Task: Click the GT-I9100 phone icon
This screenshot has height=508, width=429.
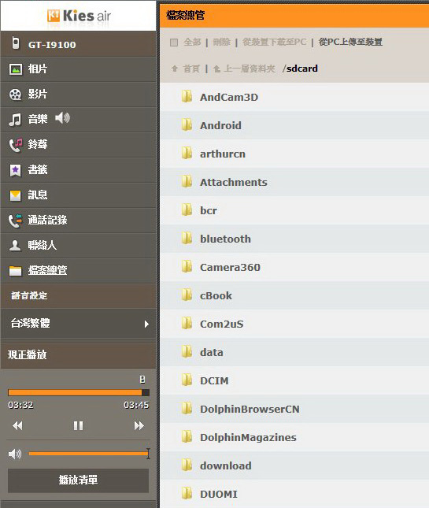Action: 15,43
